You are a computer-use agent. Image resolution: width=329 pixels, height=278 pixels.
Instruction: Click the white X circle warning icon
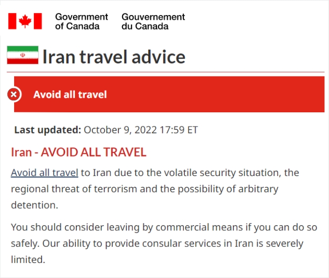[x=14, y=94]
